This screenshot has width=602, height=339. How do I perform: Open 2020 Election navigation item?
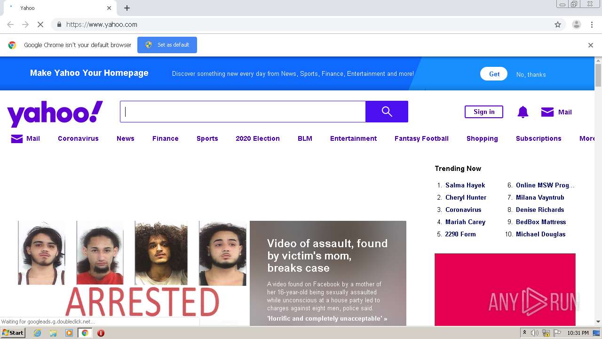click(258, 138)
